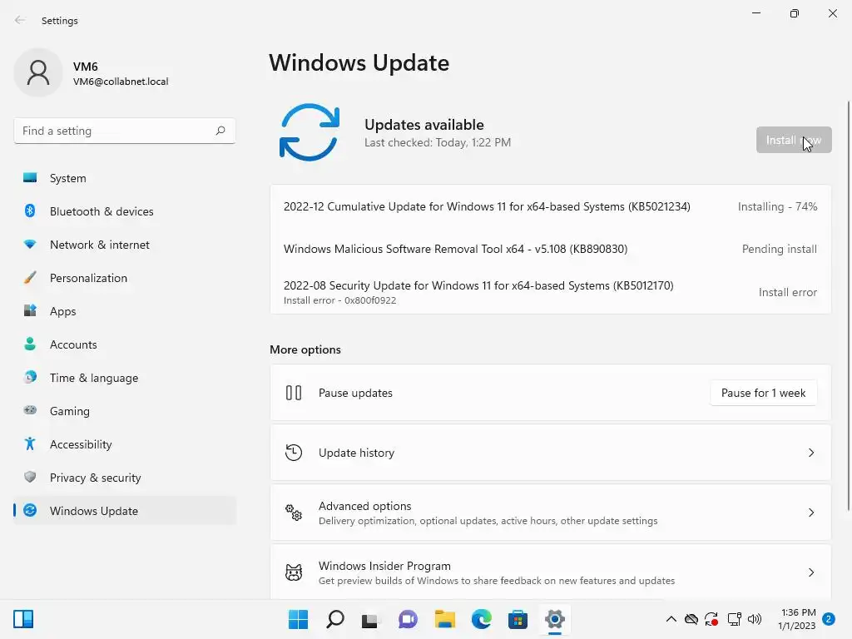852x639 pixels.
Task: Click the network display tray icon
Action: click(734, 619)
